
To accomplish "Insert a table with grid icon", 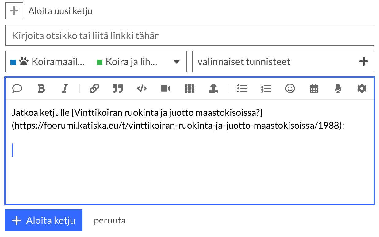I will [x=189, y=89].
